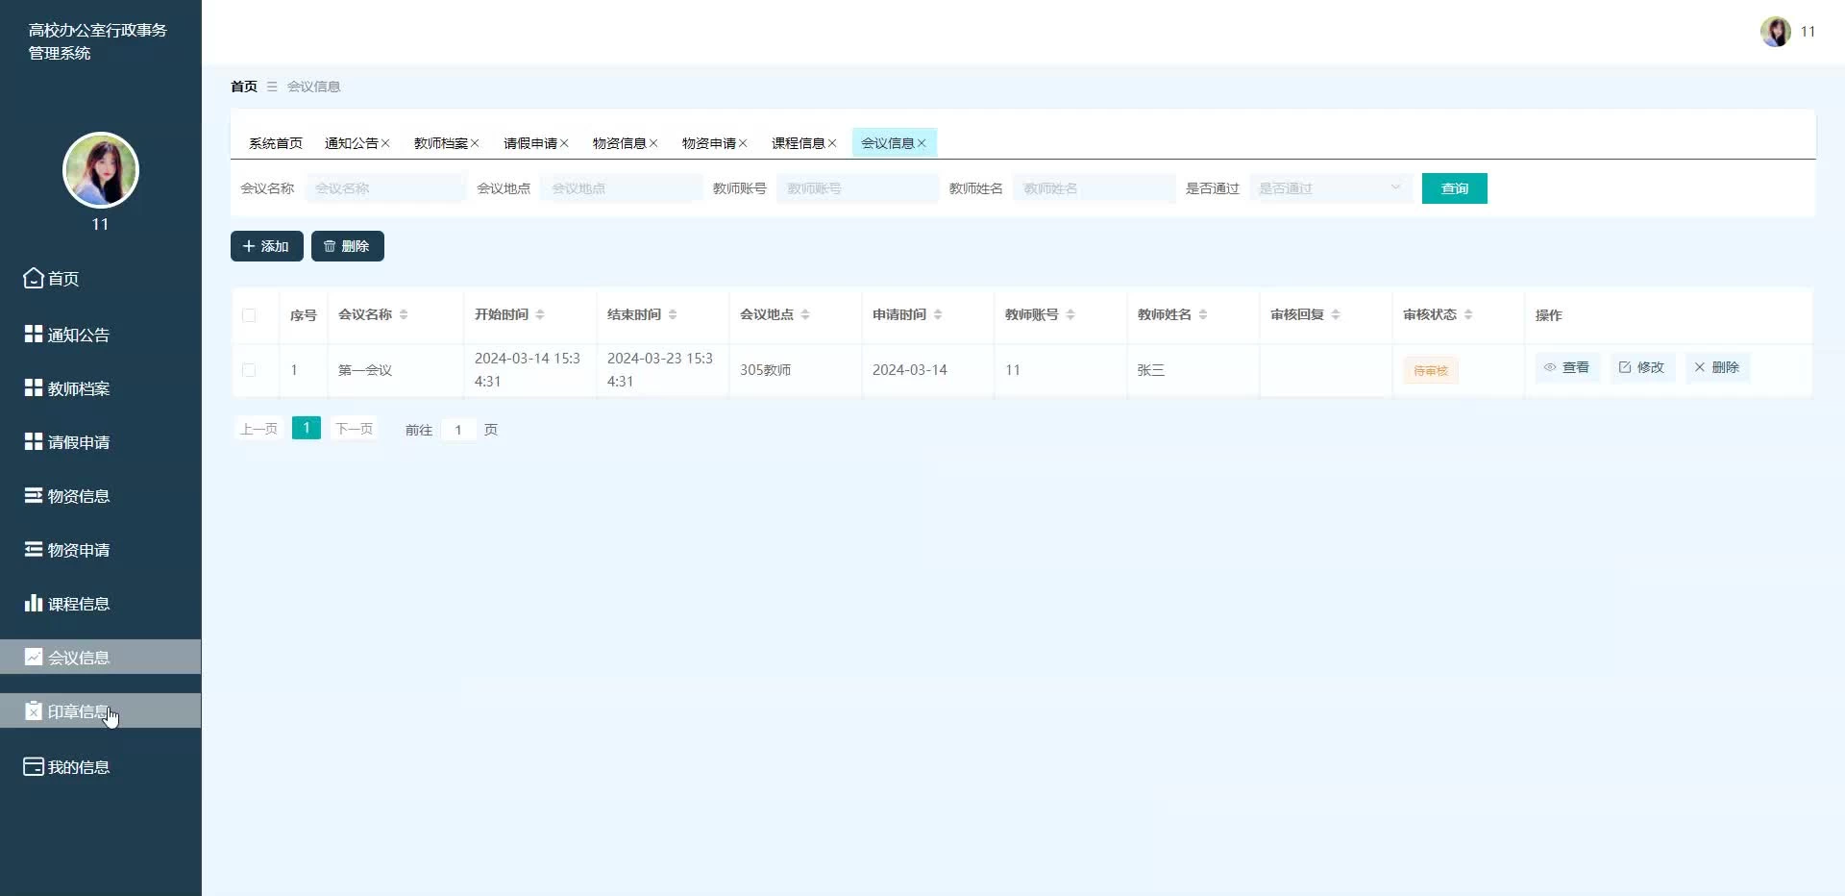Focus the 会议名称 search input field

pyautogui.click(x=385, y=188)
